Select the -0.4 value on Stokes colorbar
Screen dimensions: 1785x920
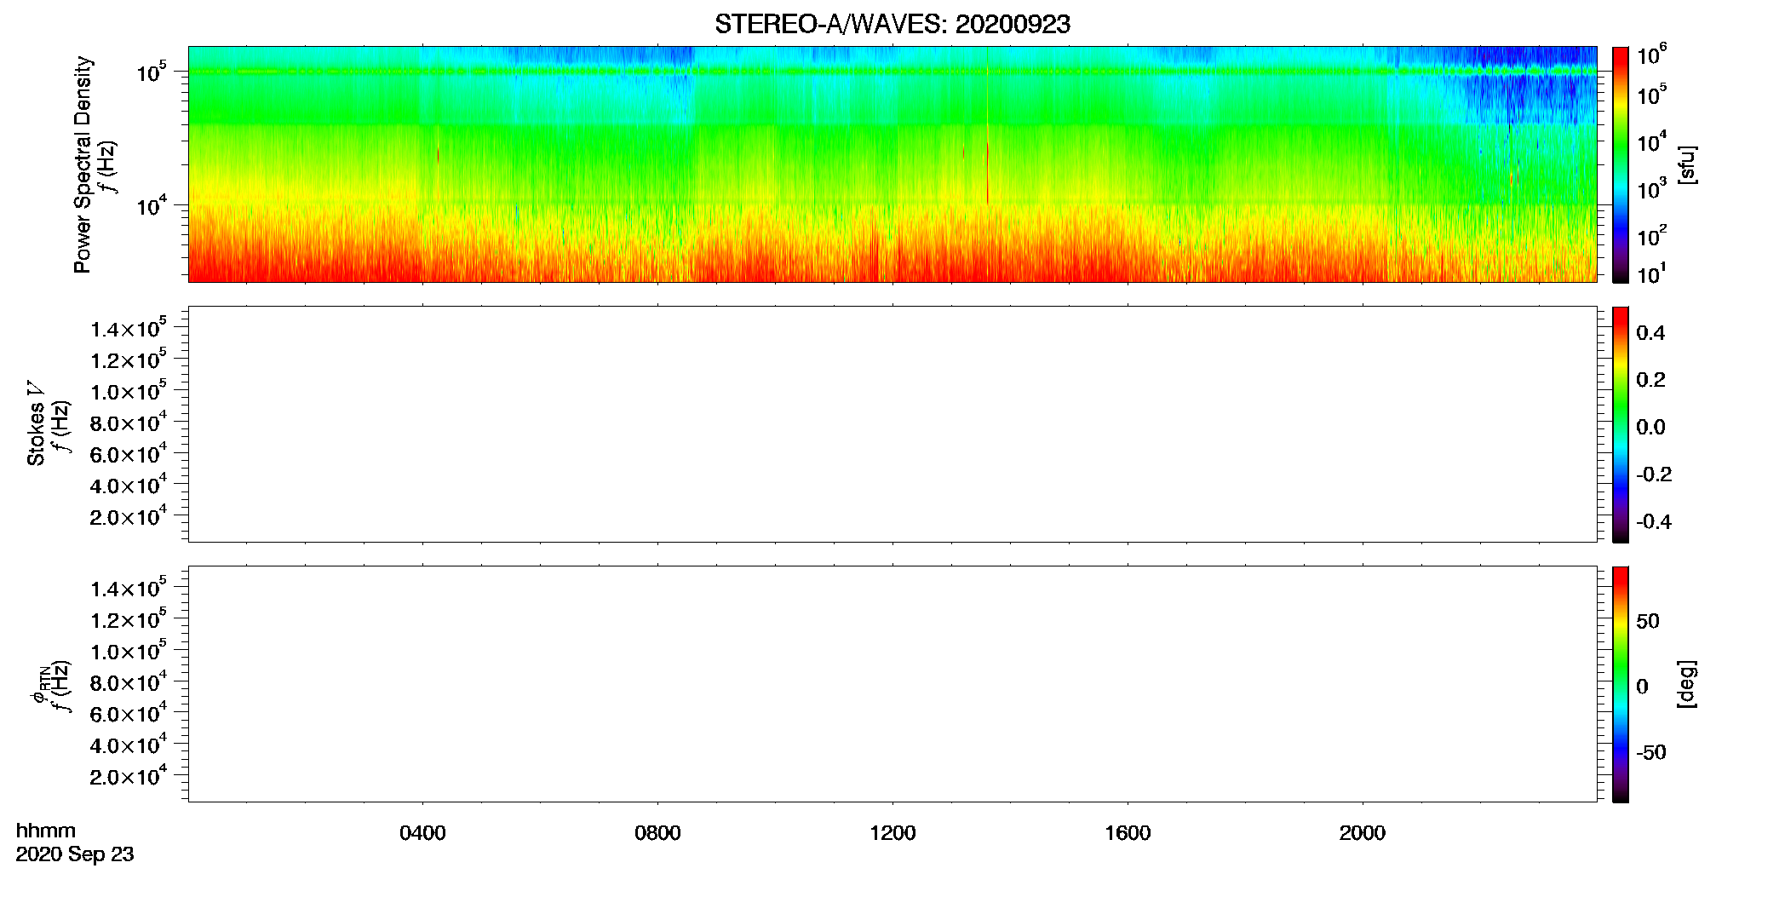(x=1654, y=522)
